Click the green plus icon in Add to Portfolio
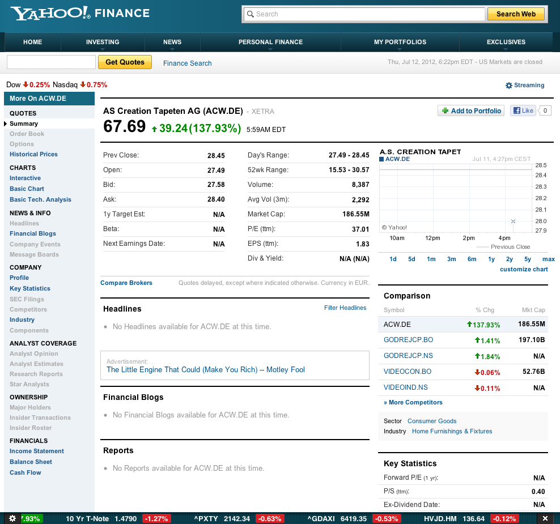The width and height of the screenshot is (560, 524). [x=445, y=110]
